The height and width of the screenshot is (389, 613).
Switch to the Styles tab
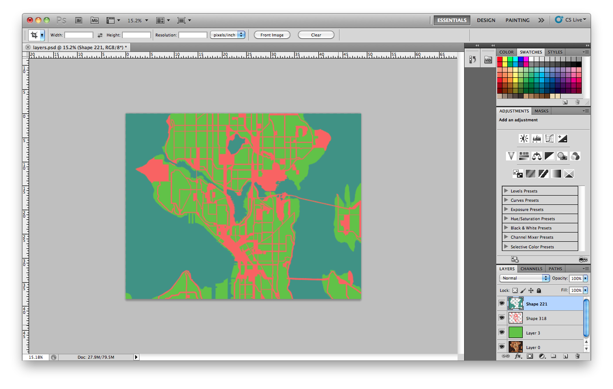(x=555, y=52)
